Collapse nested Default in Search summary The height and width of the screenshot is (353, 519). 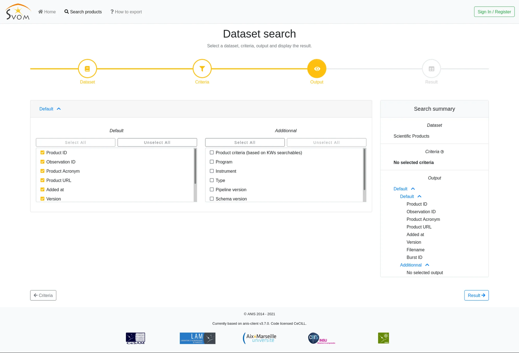(411, 196)
